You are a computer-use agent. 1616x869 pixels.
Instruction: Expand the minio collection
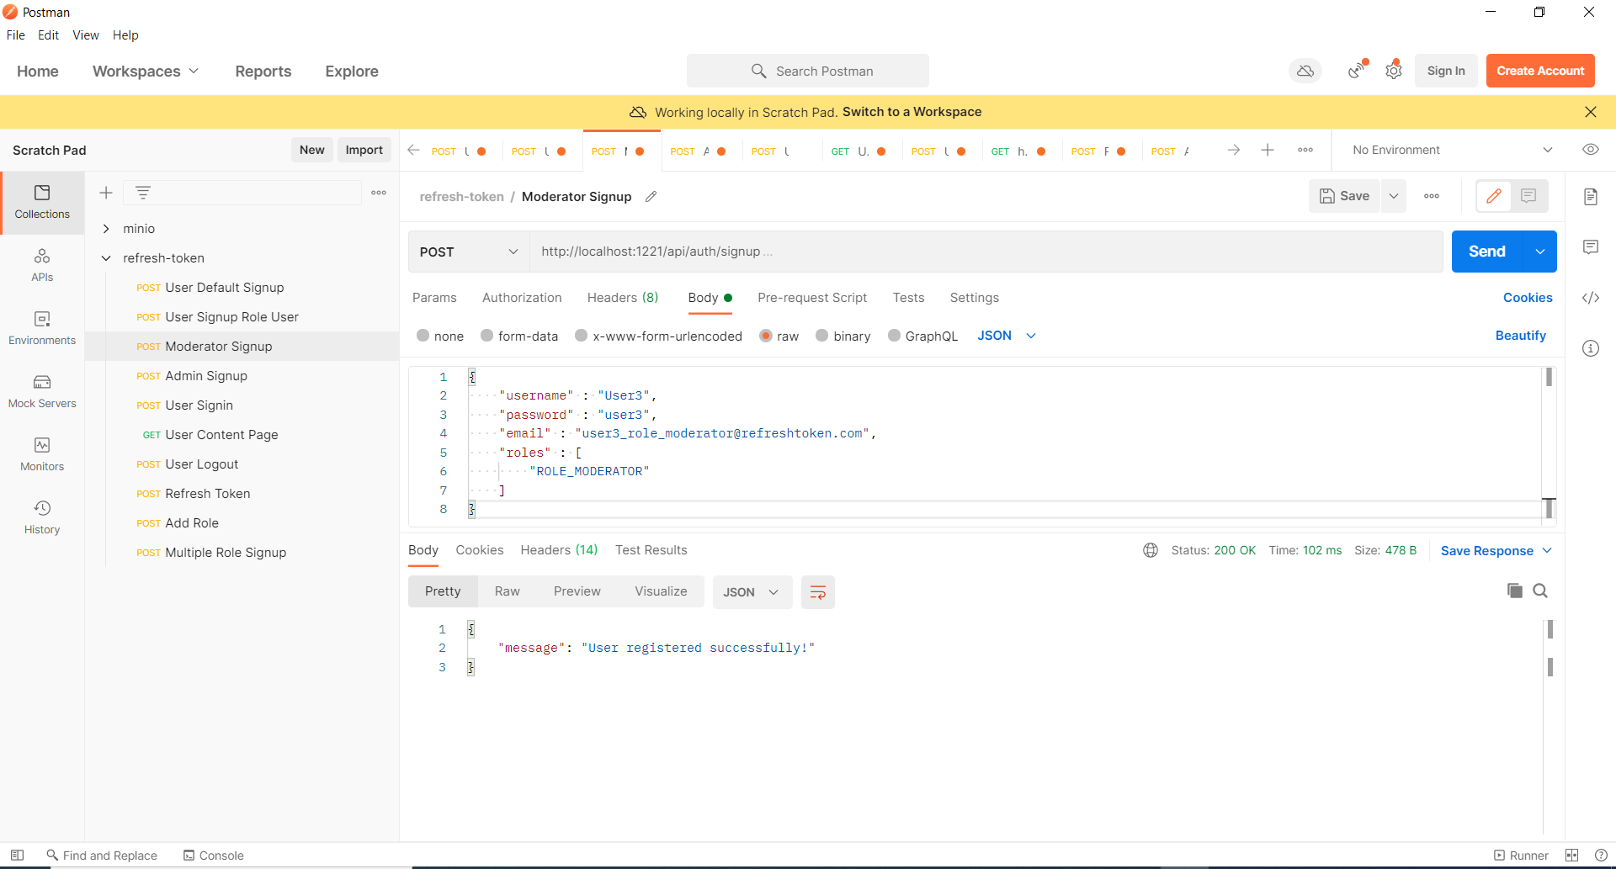click(106, 229)
